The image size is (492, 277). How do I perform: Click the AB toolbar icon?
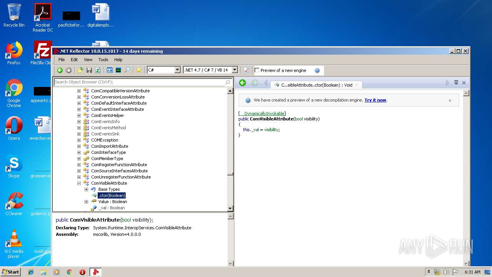110,70
